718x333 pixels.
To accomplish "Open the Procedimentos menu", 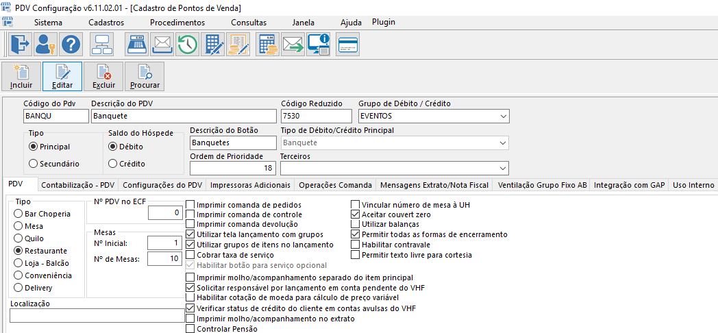I will [177, 23].
